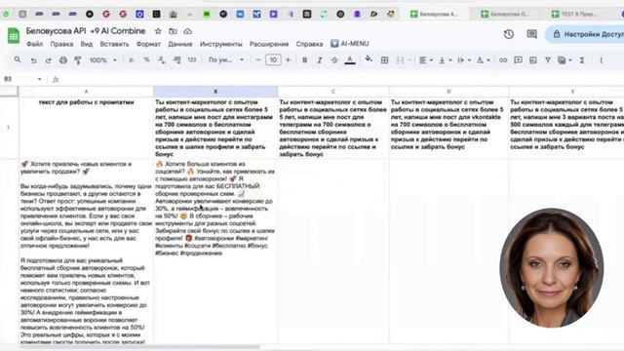The height and width of the screenshot is (351, 624).
Task: Open the cell borders tool
Action: click(384, 60)
